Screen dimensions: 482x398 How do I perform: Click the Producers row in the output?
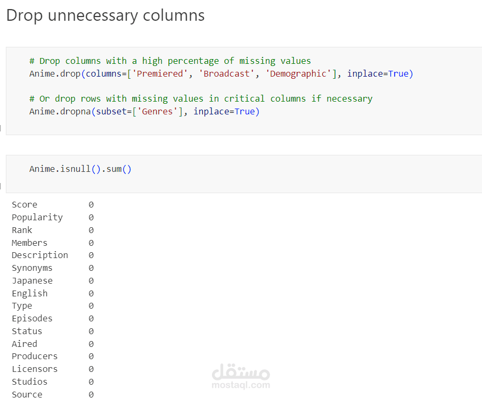point(35,356)
